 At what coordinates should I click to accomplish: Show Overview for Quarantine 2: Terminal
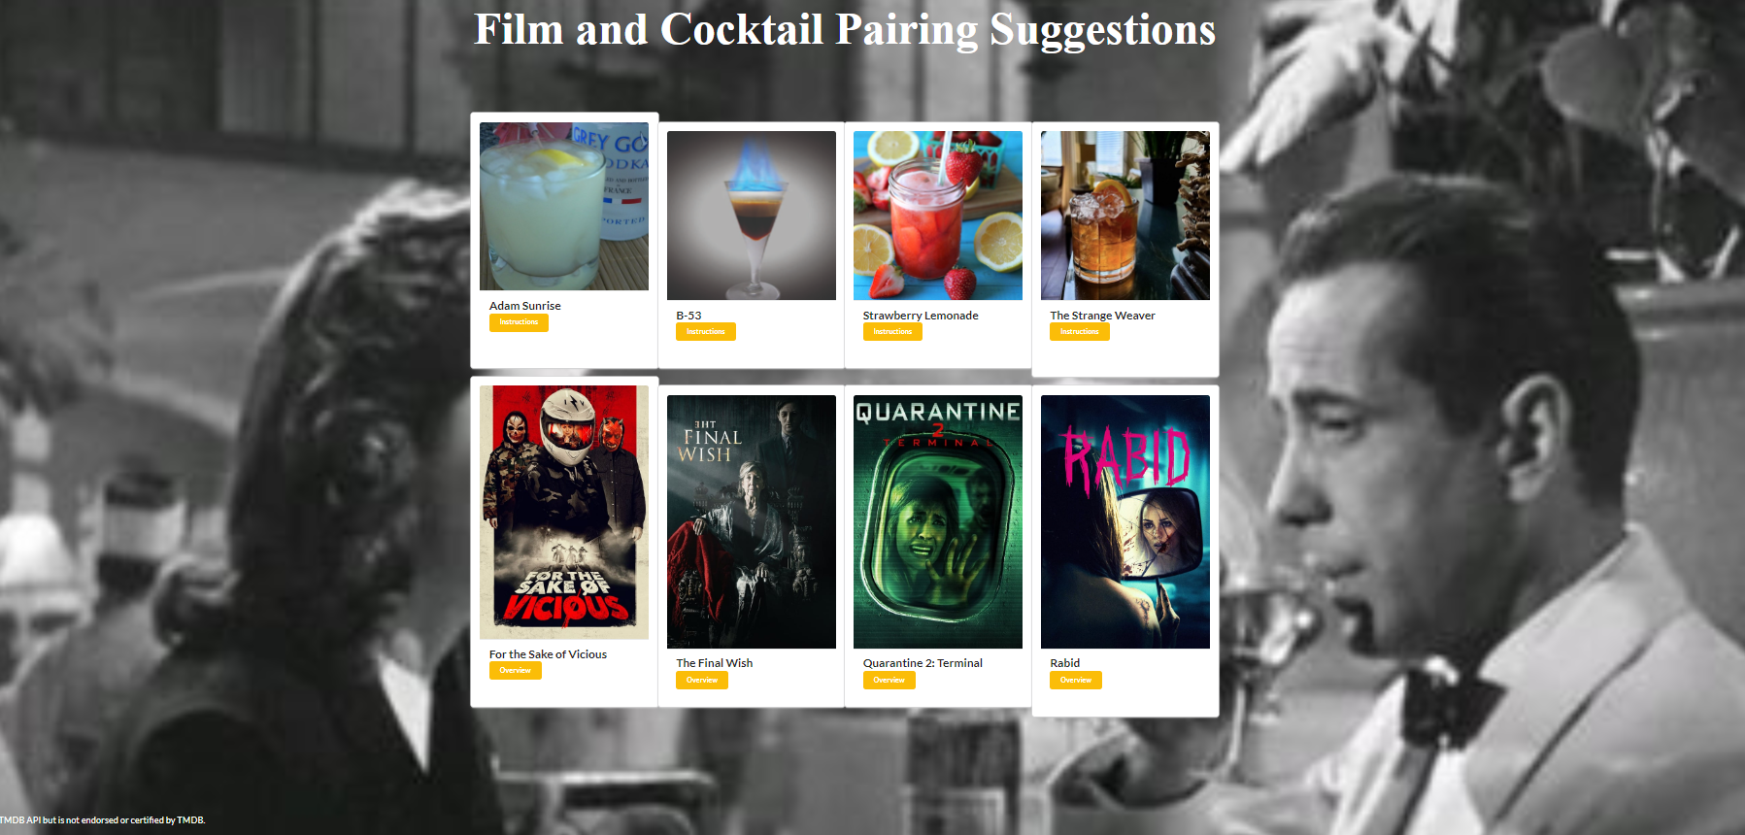click(889, 681)
